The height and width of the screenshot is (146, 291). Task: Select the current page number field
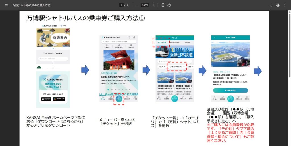[121, 5]
